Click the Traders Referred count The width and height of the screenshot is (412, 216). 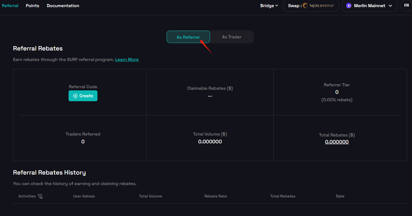click(x=83, y=141)
